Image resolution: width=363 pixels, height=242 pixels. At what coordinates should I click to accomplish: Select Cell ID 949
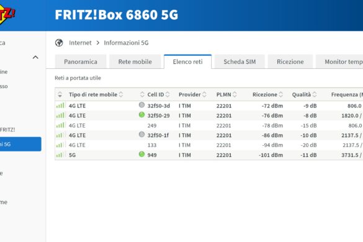(x=152, y=155)
